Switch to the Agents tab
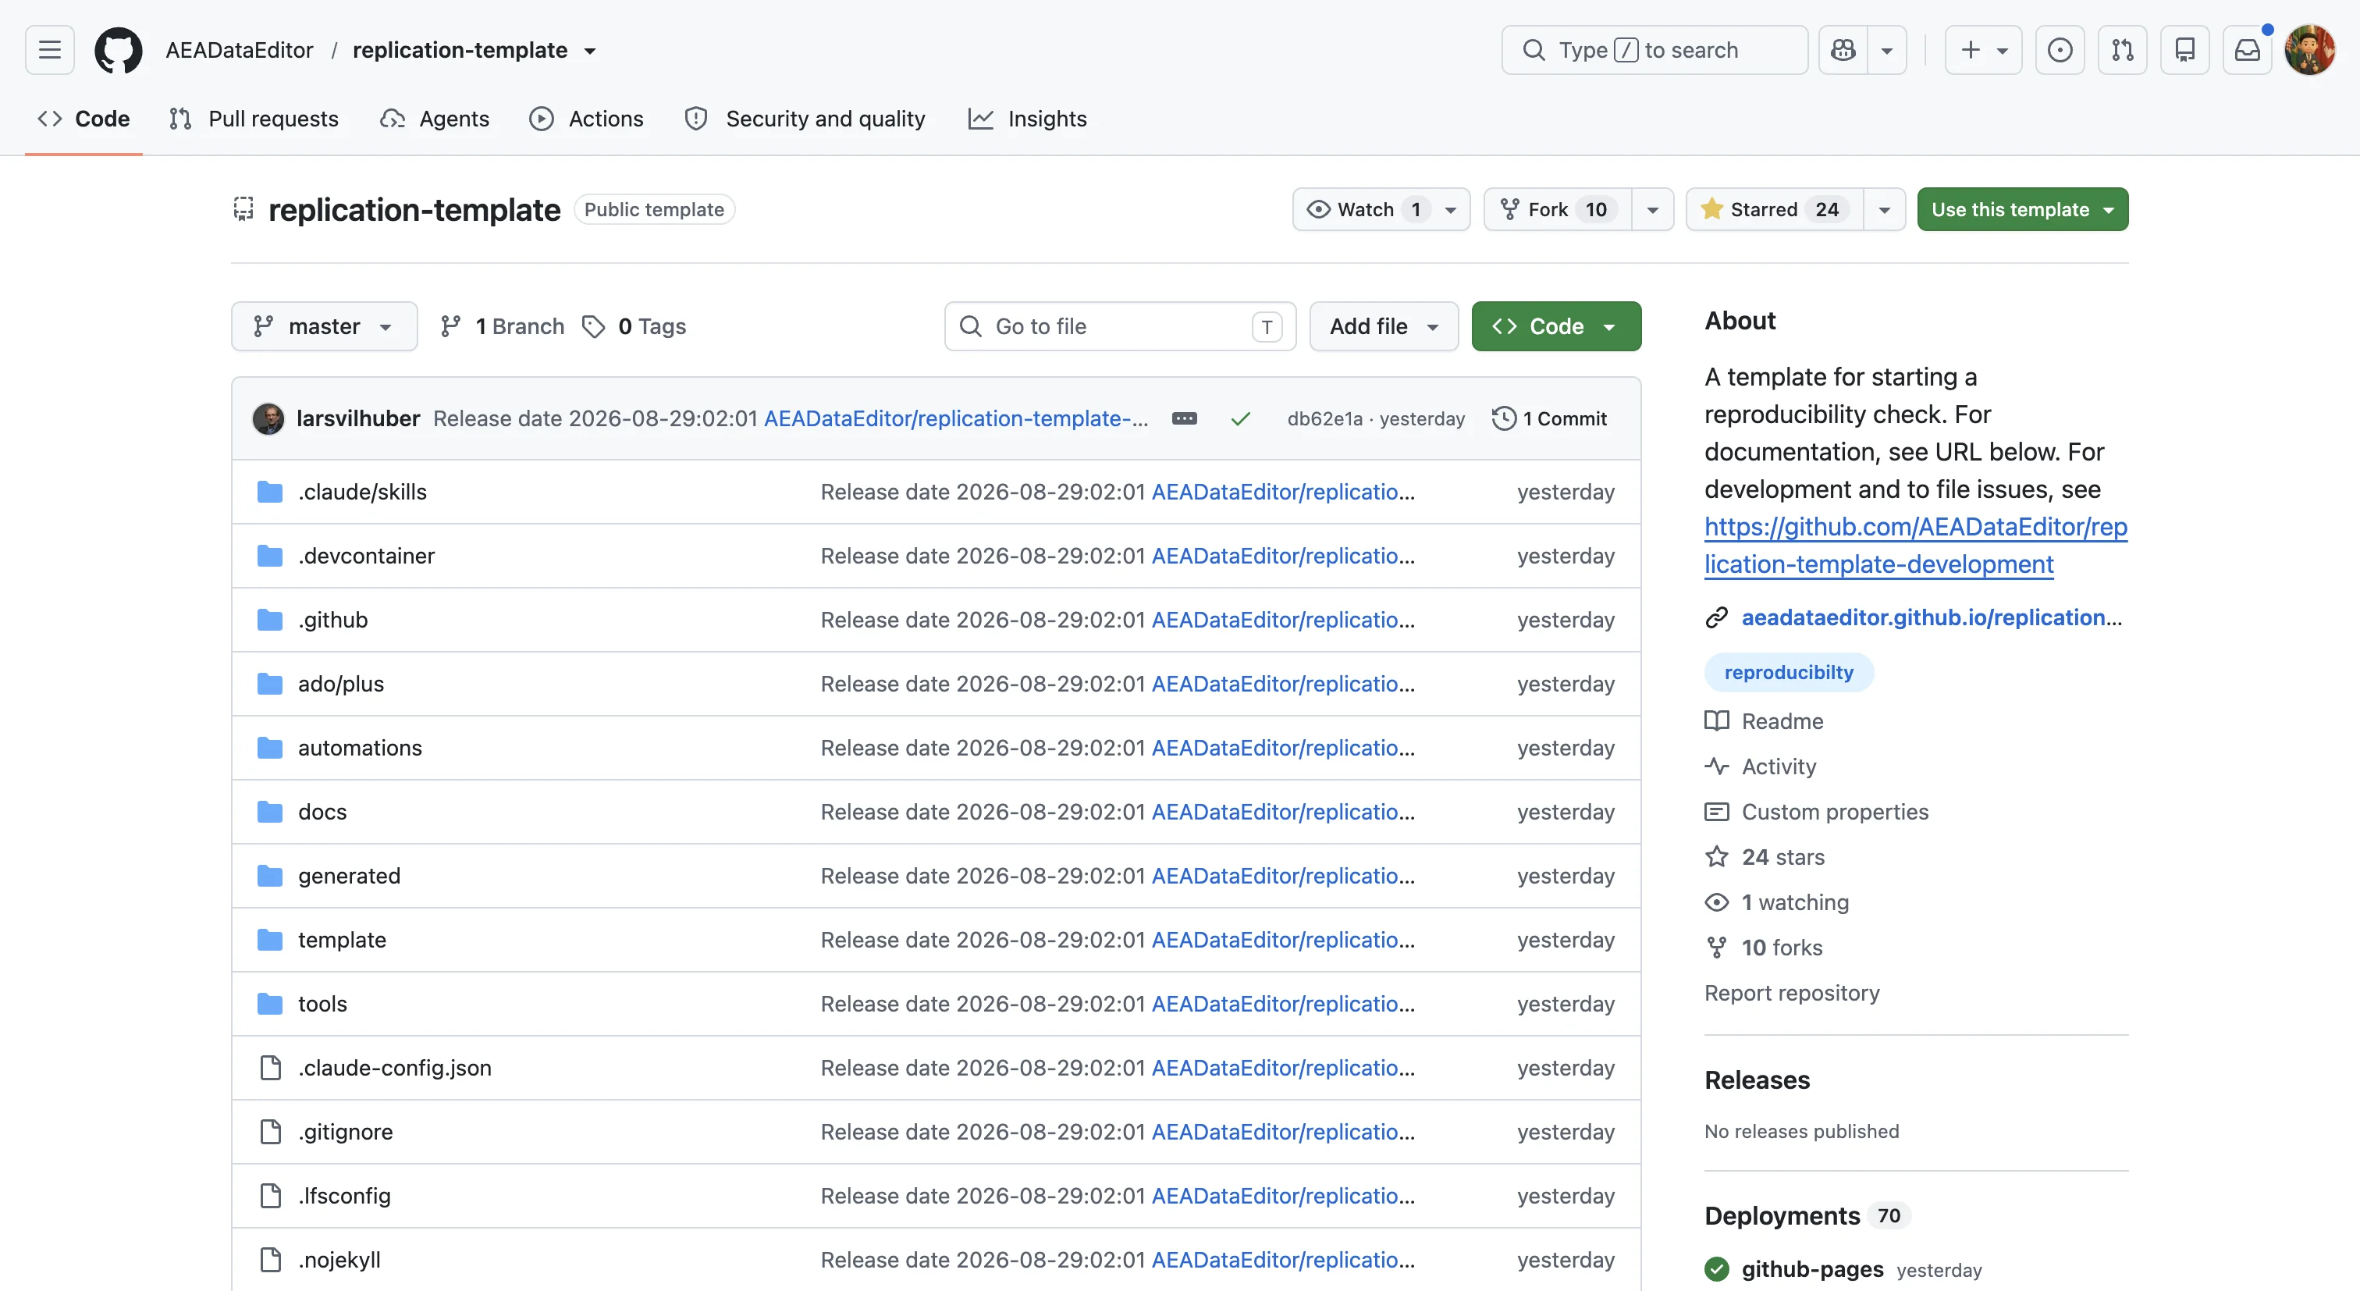 [x=435, y=119]
